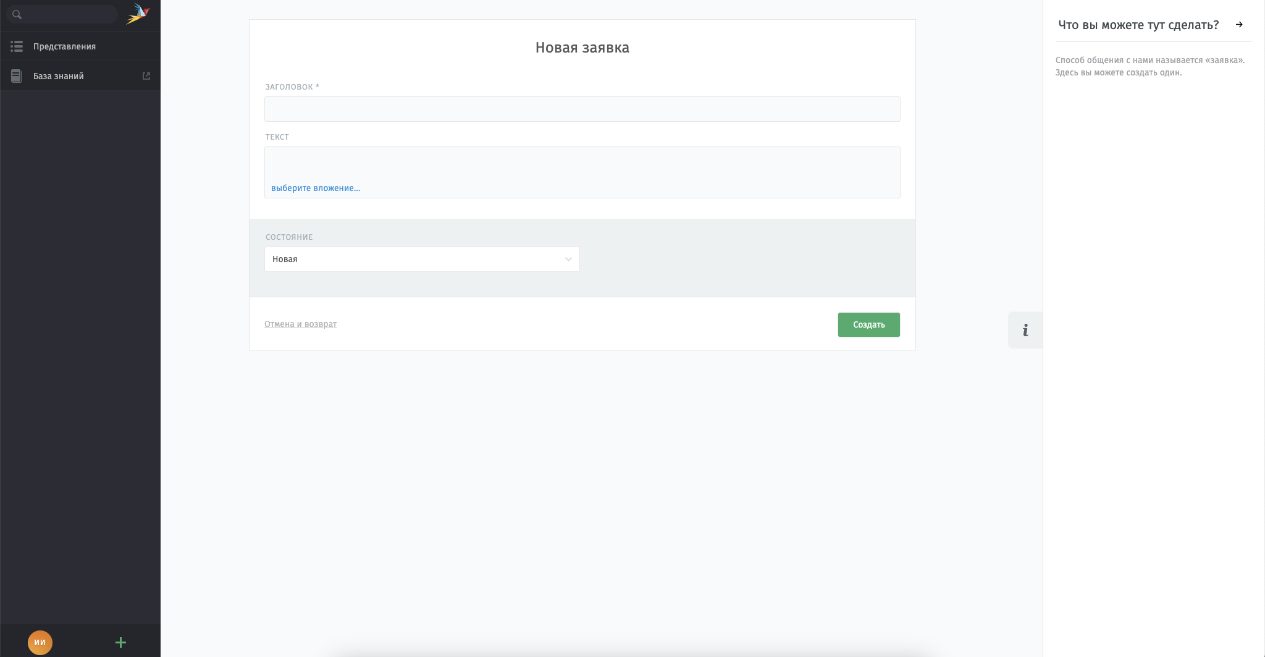Click the выберите вложение link
The height and width of the screenshot is (657, 1265).
[316, 188]
